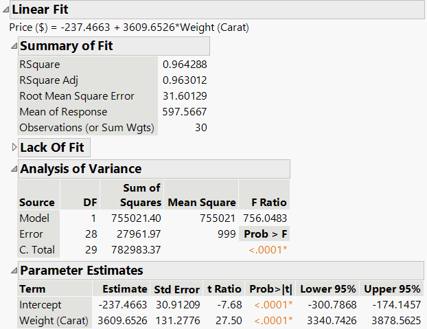Select RSquare Adj value 0.963012

coord(185,80)
